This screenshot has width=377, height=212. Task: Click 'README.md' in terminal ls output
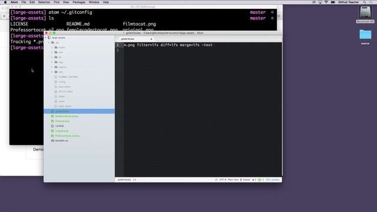(78, 24)
